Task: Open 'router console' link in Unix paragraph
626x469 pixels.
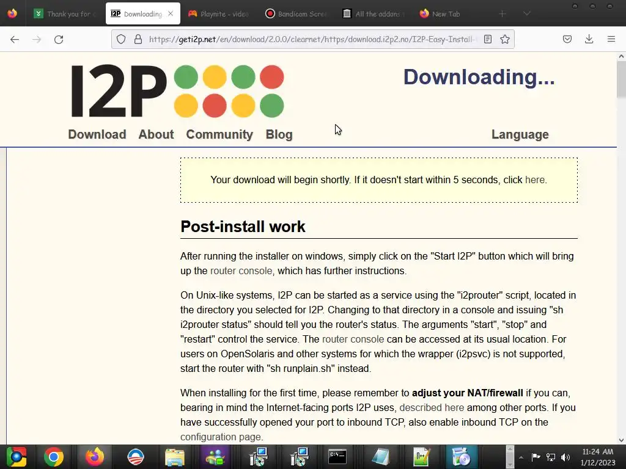Action: pos(353,340)
